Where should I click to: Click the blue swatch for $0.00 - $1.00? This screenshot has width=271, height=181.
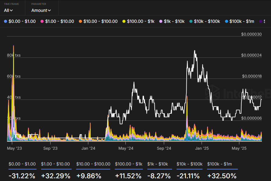(x=5, y=21)
